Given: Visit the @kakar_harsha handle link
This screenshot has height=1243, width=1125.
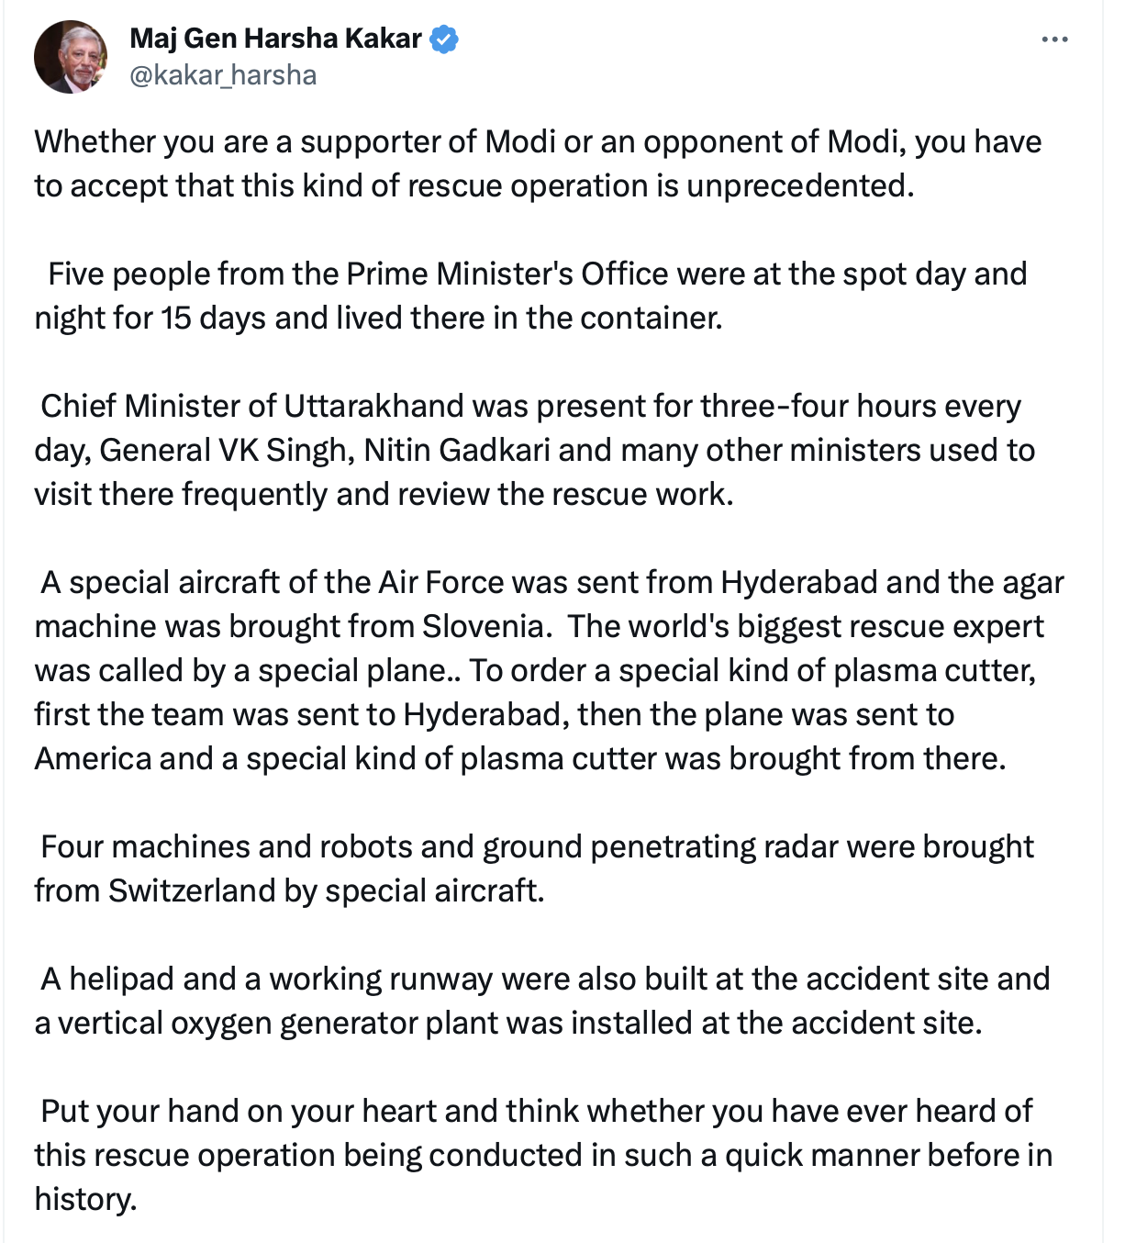Looking at the screenshot, I should click(x=223, y=74).
